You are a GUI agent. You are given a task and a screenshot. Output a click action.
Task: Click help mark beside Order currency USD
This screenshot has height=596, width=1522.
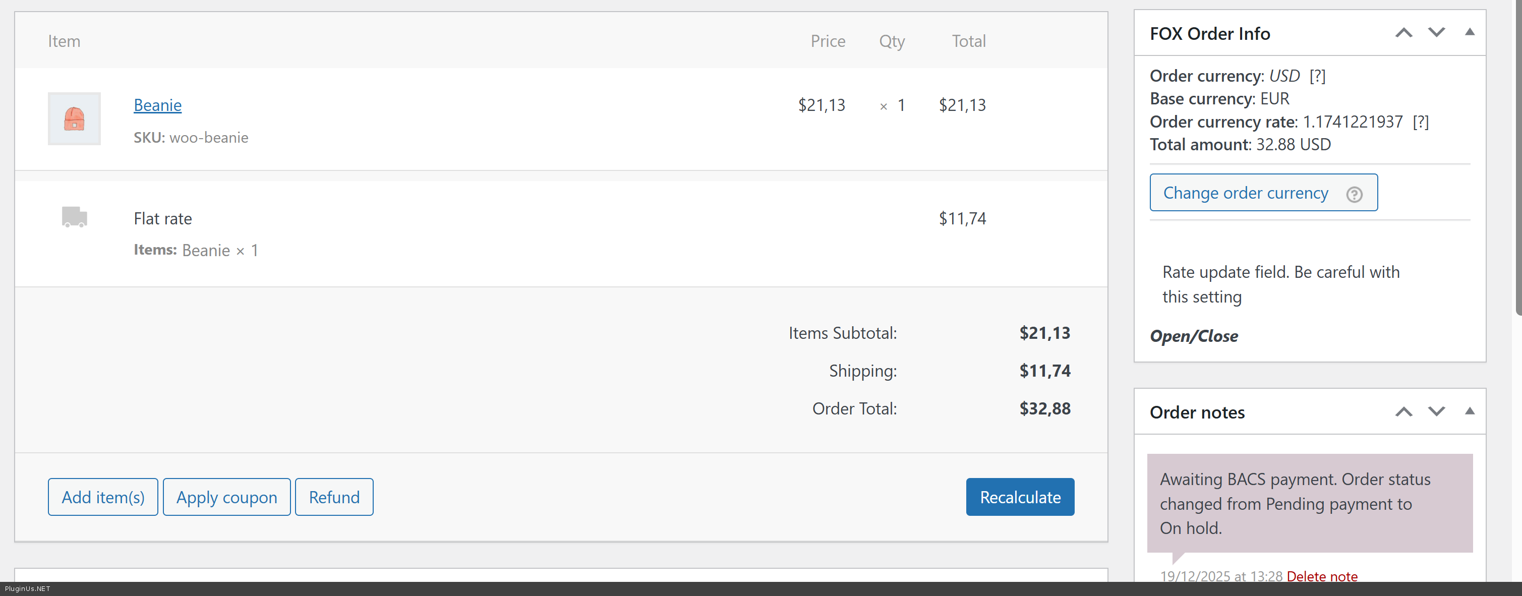(1317, 76)
